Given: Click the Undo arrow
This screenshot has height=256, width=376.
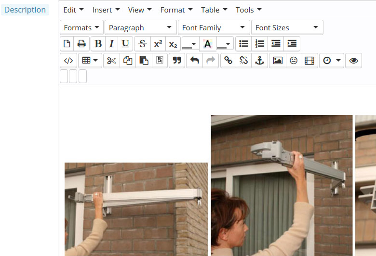Looking at the screenshot, I should (x=194, y=61).
